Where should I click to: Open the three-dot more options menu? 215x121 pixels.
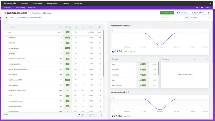coord(208,13)
